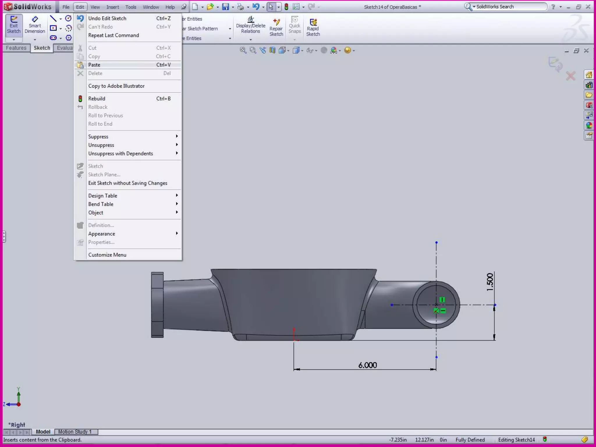The width and height of the screenshot is (596, 447).
Task: Click the Zoom to Fit icon
Action: click(x=243, y=50)
